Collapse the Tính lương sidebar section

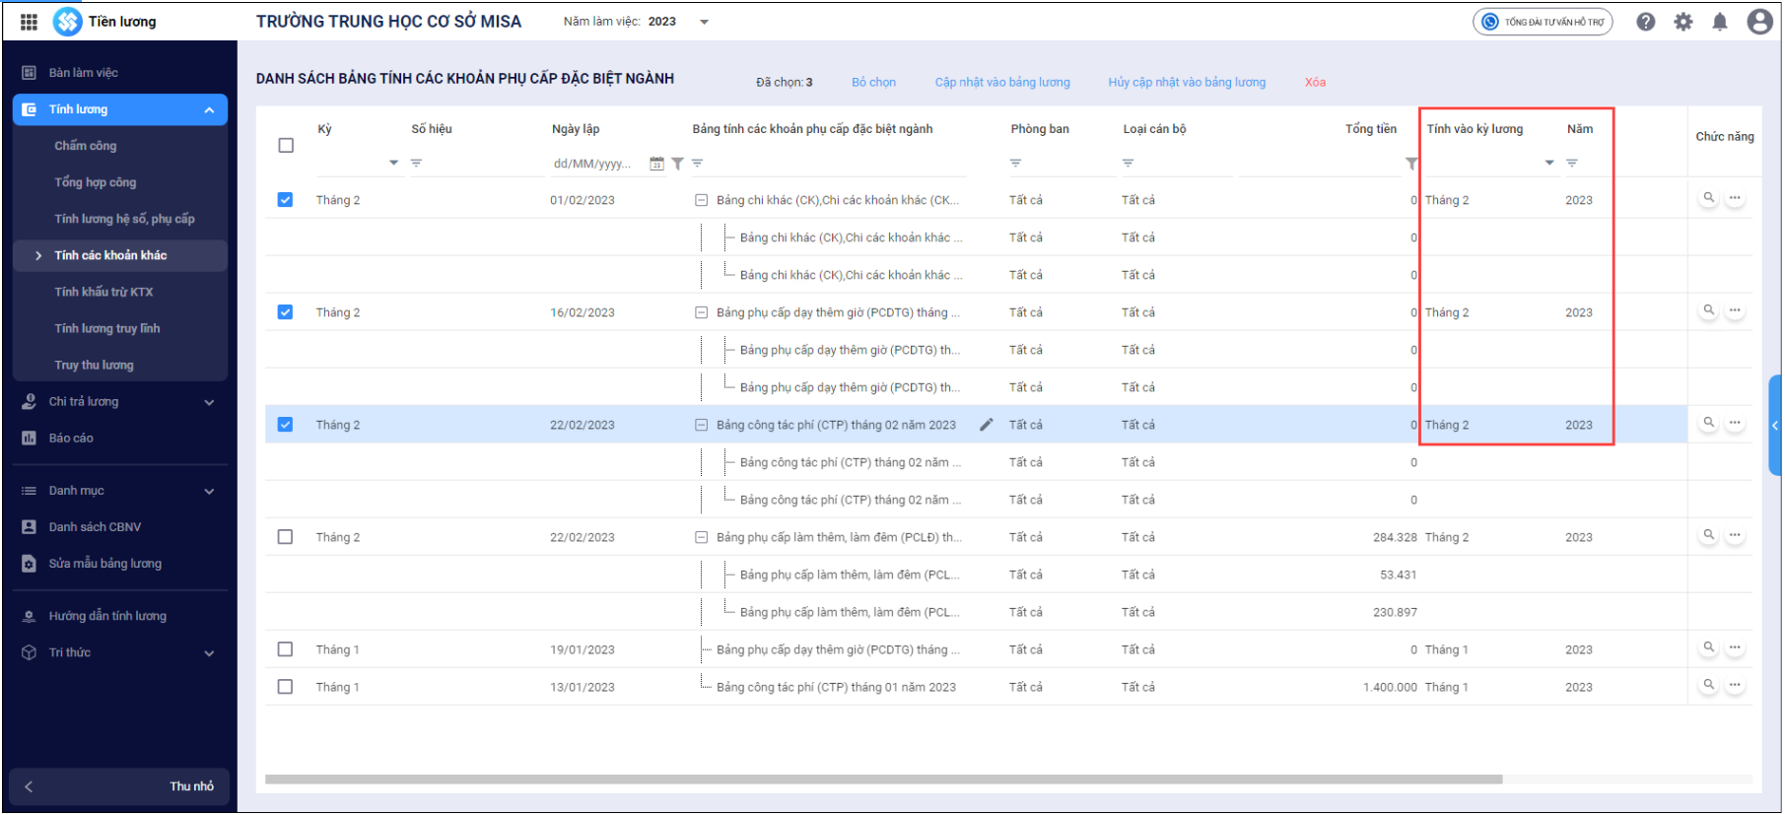tap(209, 110)
